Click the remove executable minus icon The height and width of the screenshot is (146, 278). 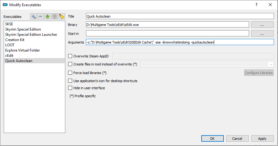tap(40, 16)
